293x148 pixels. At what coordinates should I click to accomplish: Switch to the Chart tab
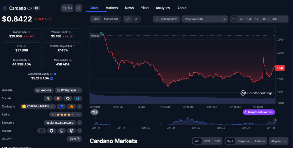coord(94,8)
